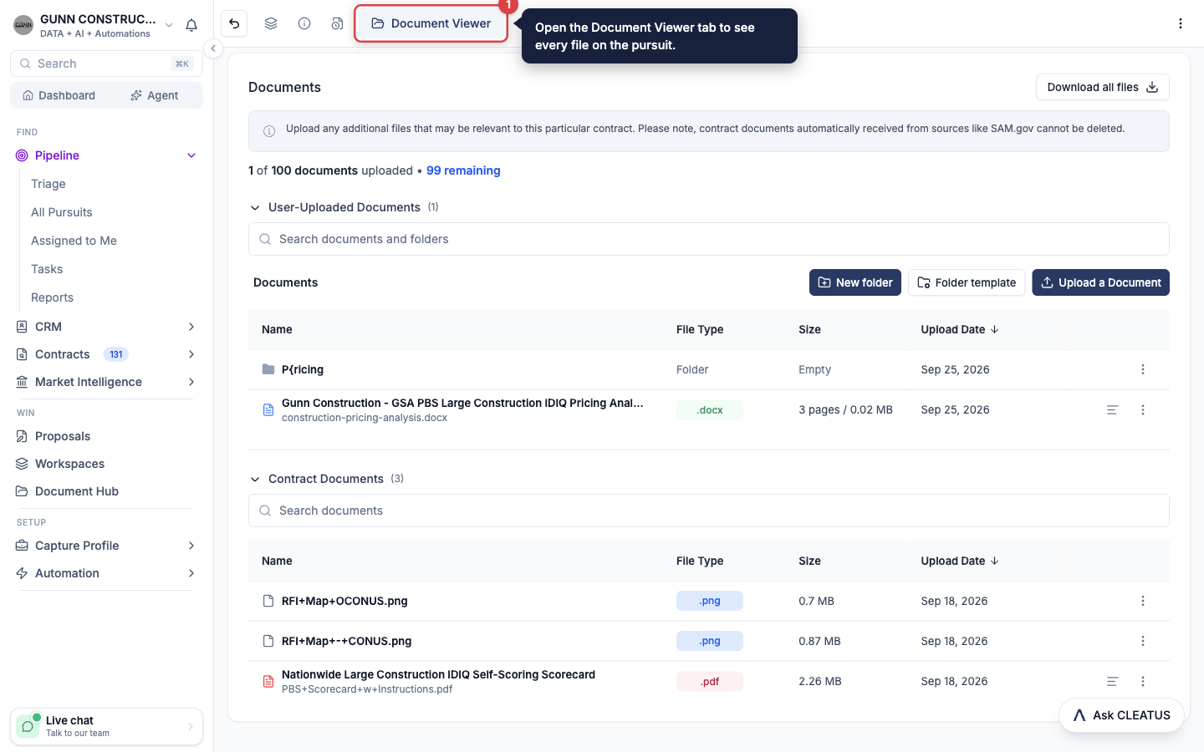The image size is (1204, 752).
Task: Collapse the User-Uploaded Documents section
Action: pyautogui.click(x=255, y=207)
